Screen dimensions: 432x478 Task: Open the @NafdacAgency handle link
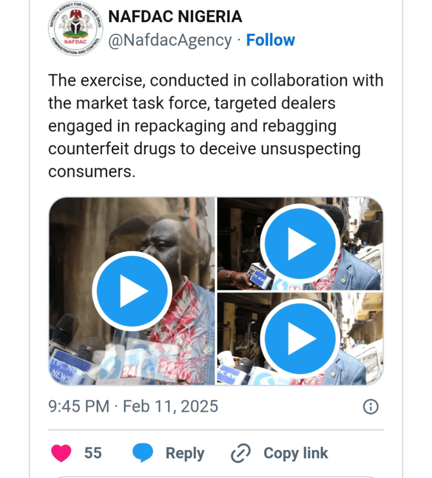tap(170, 40)
